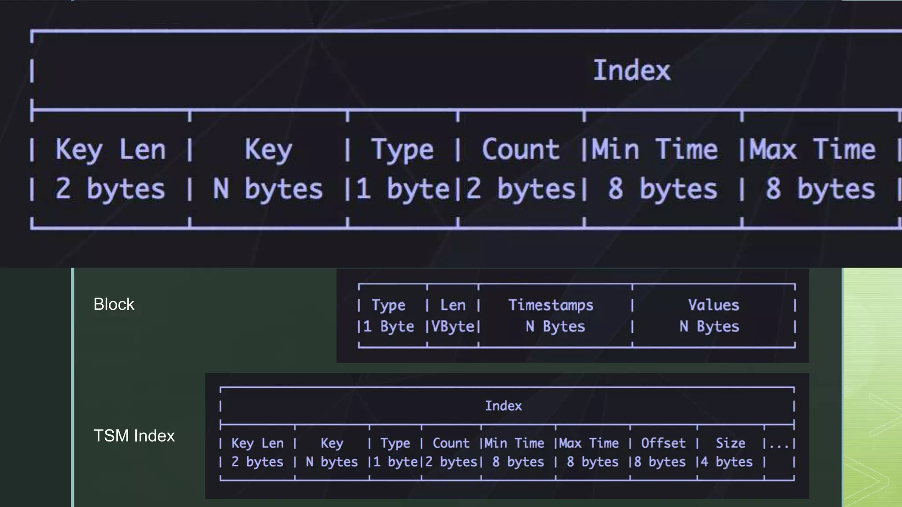The image size is (902, 507).
Task: Click the "Index" heading in the enlarged diagram
Action: (632, 70)
